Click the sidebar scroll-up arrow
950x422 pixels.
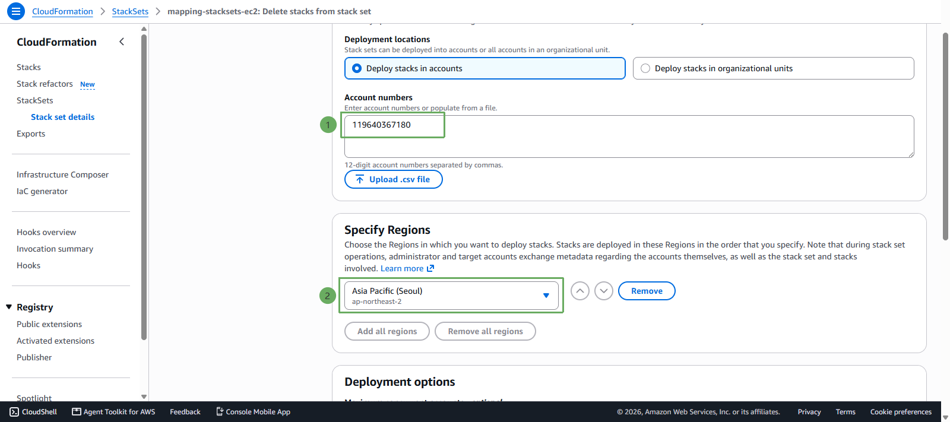point(144,28)
